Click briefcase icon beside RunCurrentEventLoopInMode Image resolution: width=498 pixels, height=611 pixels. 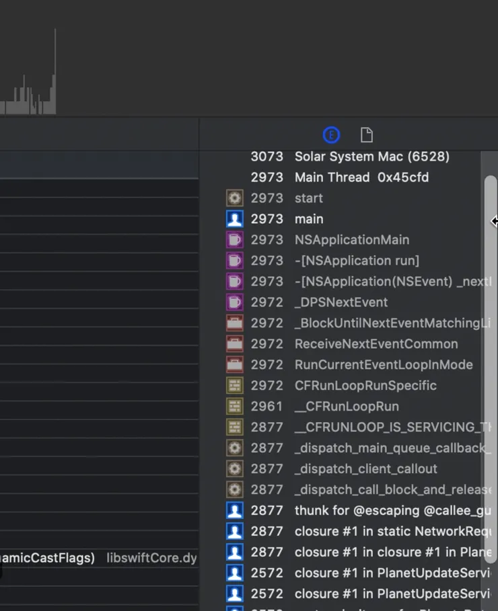point(235,365)
